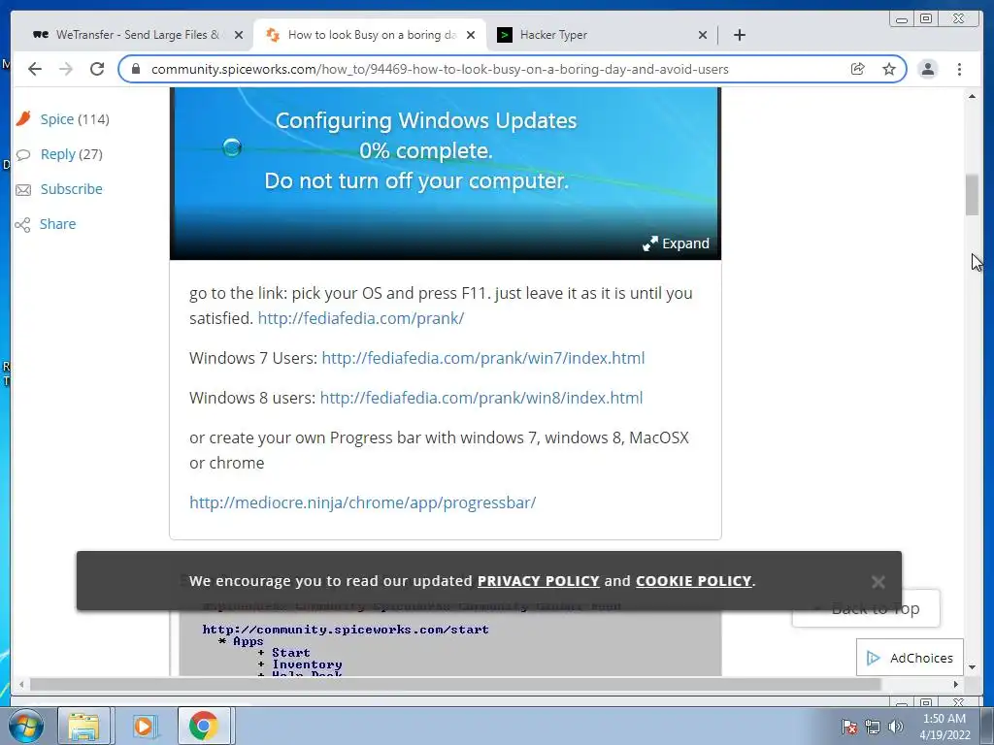994x745 pixels.
Task: Click the Subscribe link
Action: [x=72, y=189]
